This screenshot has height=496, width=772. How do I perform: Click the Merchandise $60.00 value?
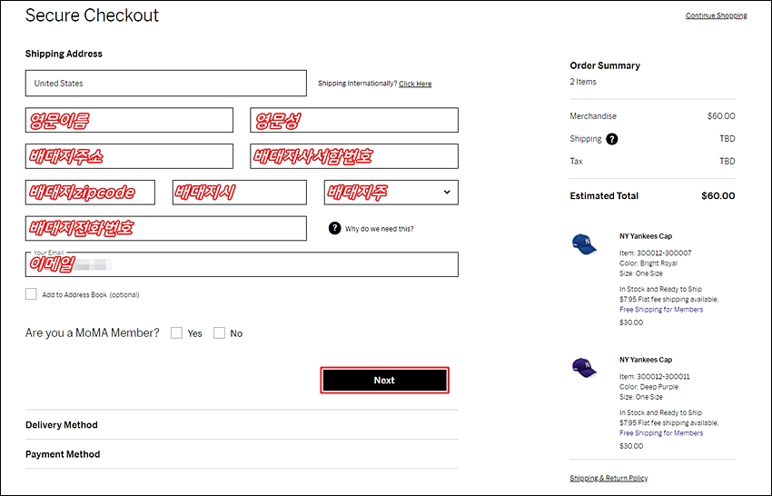(x=721, y=116)
